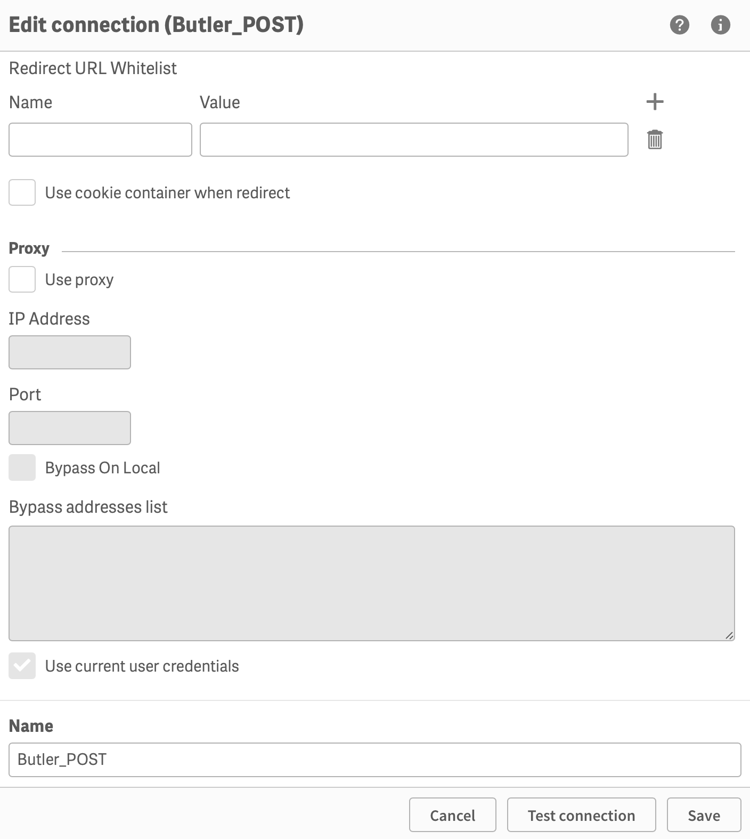Image resolution: width=750 pixels, height=839 pixels.
Task: Tick the Use proxy checkbox
Action: coord(22,279)
